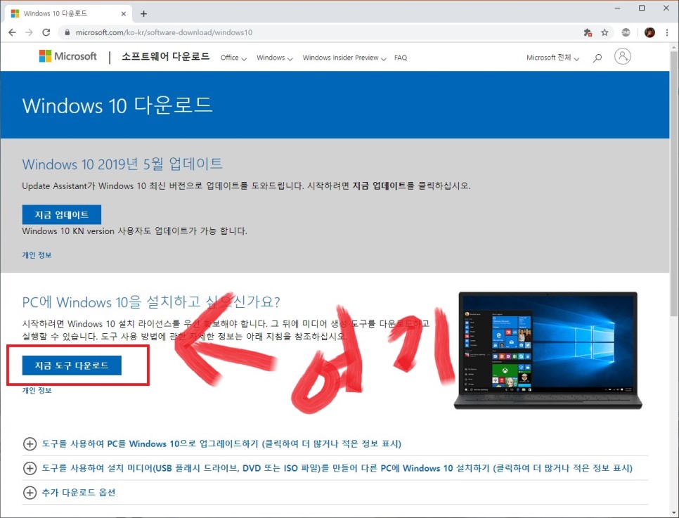Expand the PC를 Windows 10으로 업그레이드하기 section
The height and width of the screenshot is (518, 679).
click(x=221, y=444)
